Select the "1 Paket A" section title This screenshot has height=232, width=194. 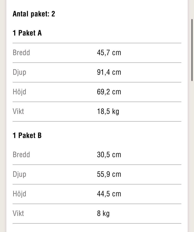click(x=27, y=33)
